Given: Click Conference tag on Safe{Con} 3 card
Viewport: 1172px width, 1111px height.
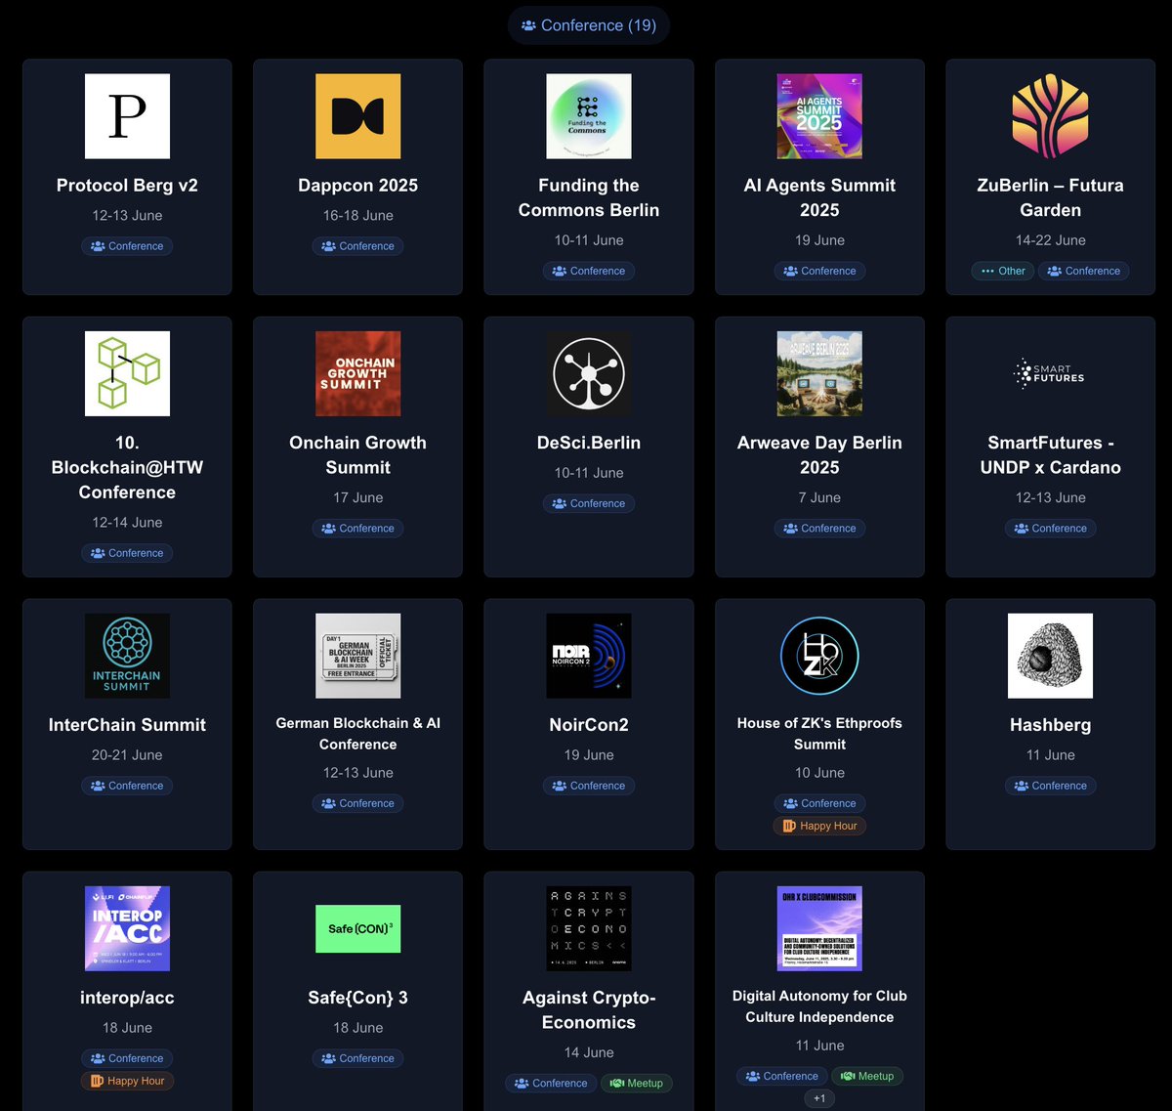Looking at the screenshot, I should point(357,1058).
